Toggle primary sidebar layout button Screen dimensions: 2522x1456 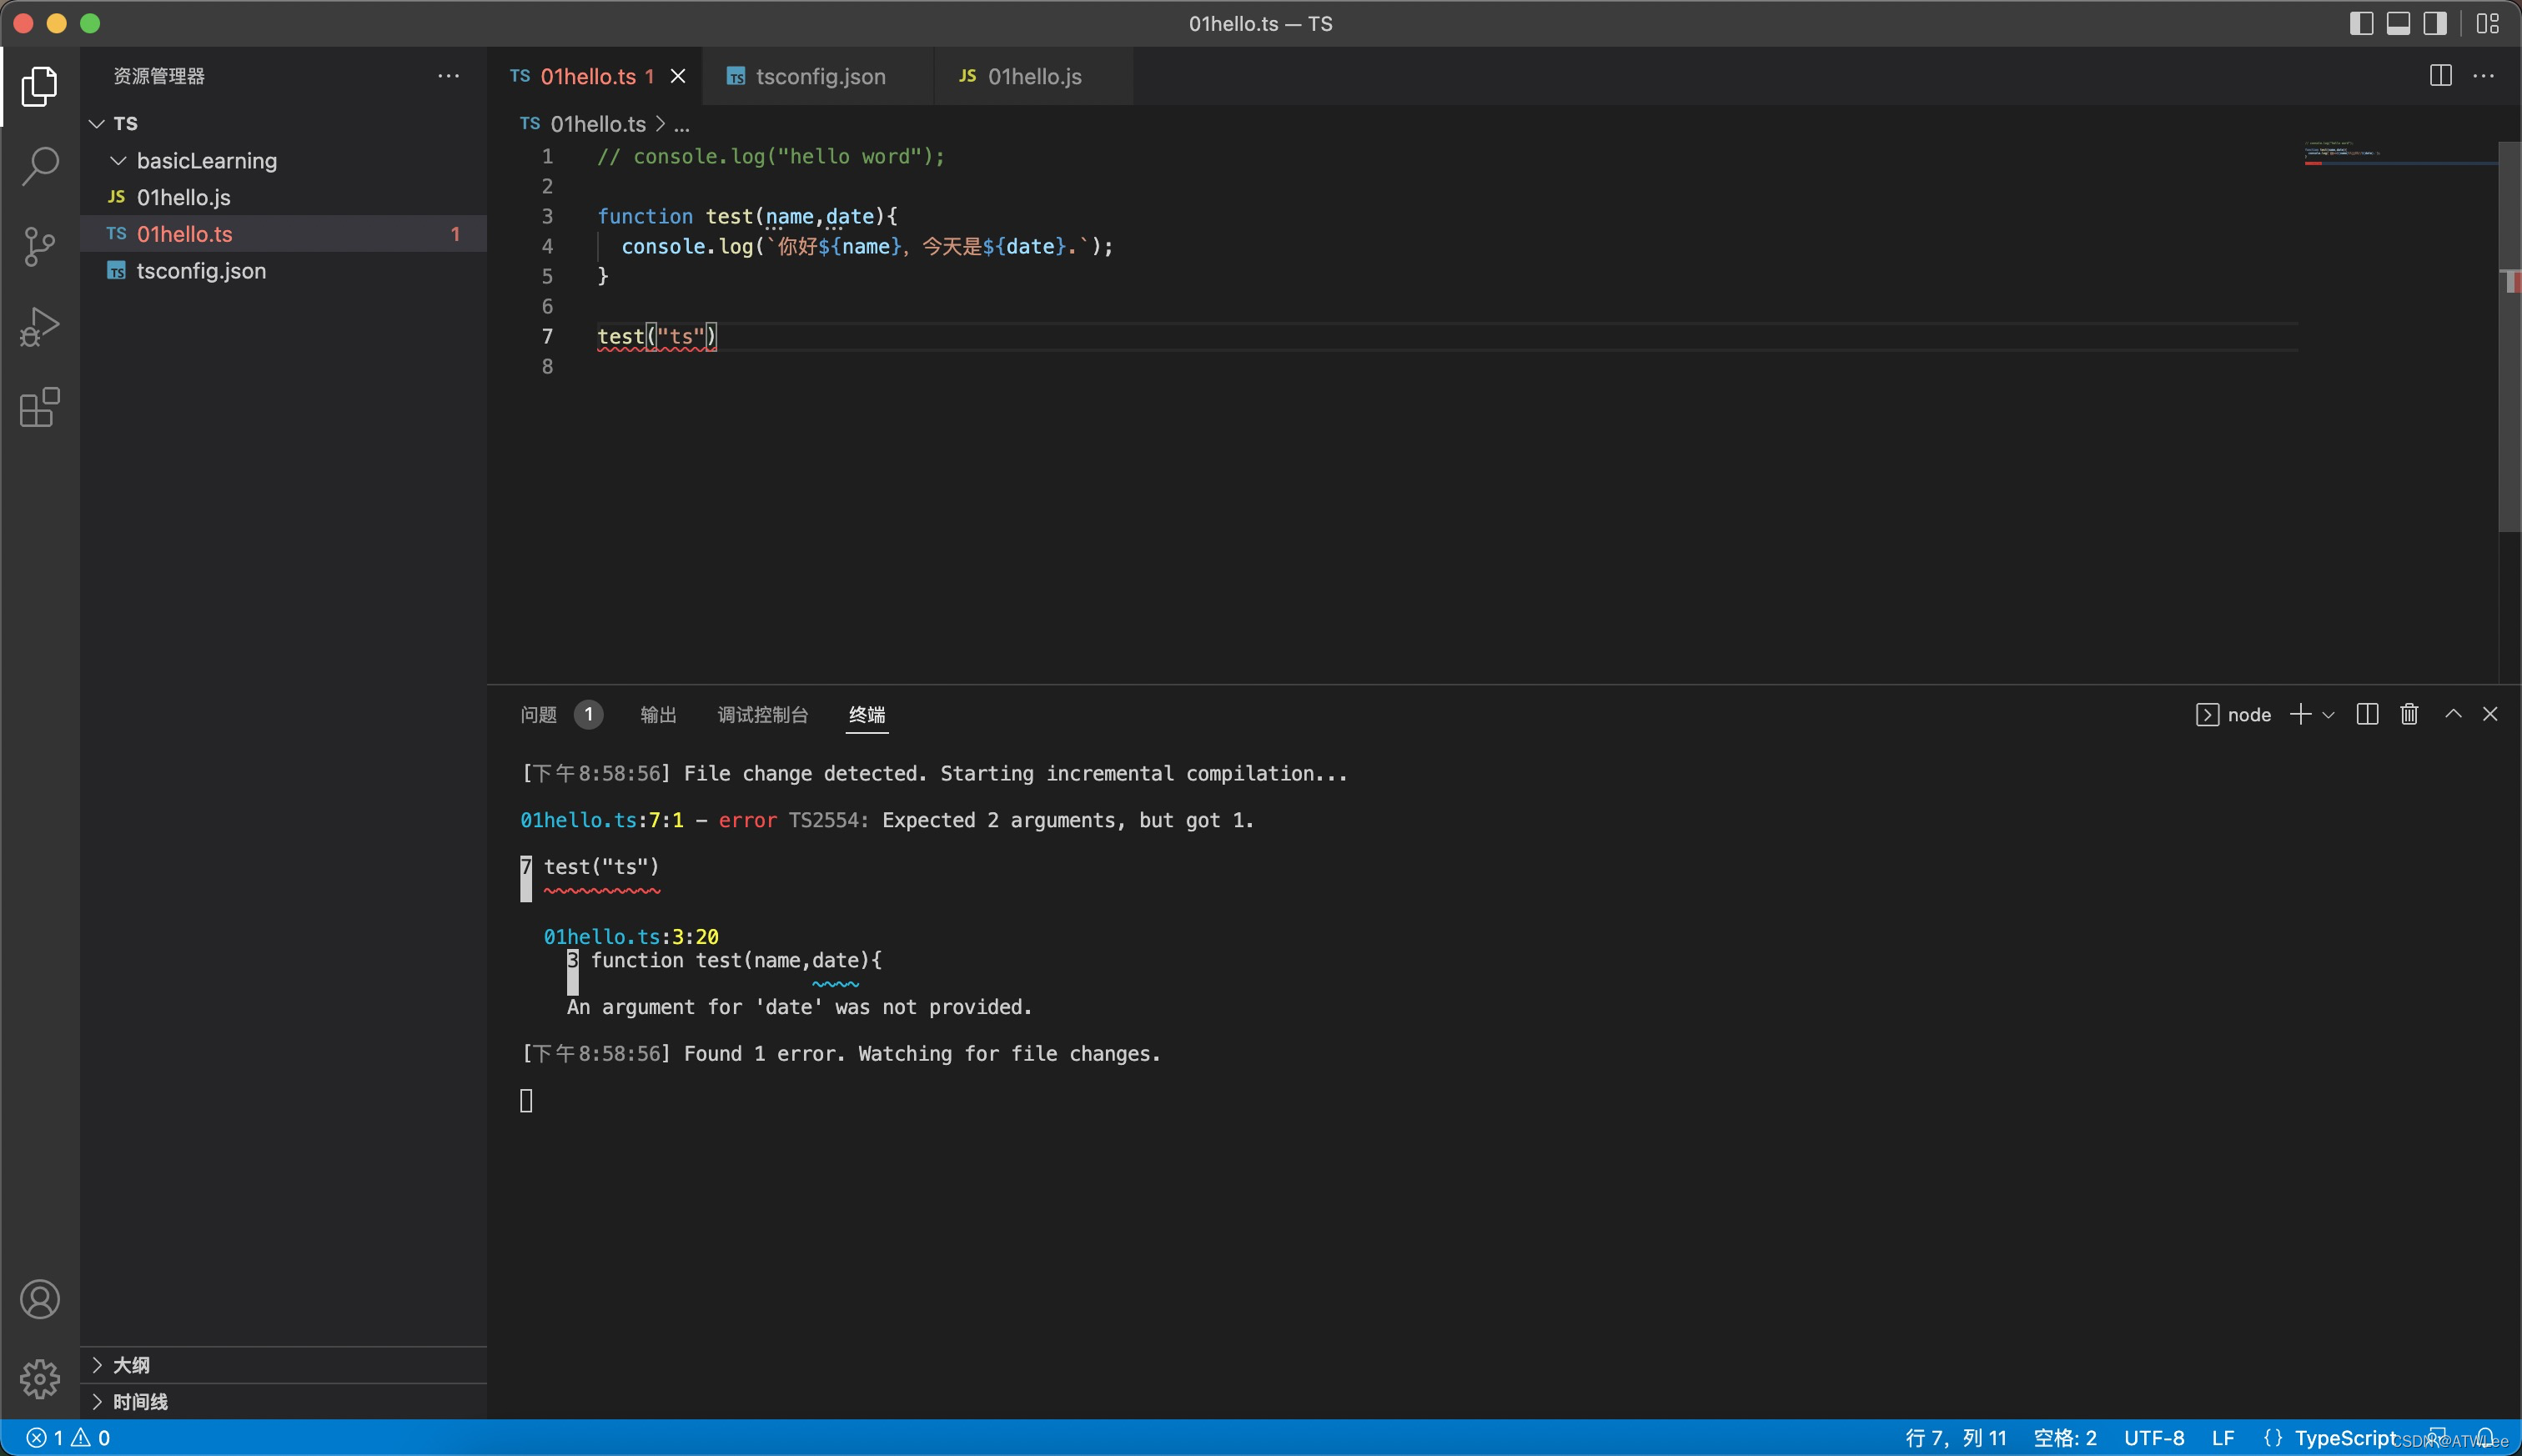2361,23
